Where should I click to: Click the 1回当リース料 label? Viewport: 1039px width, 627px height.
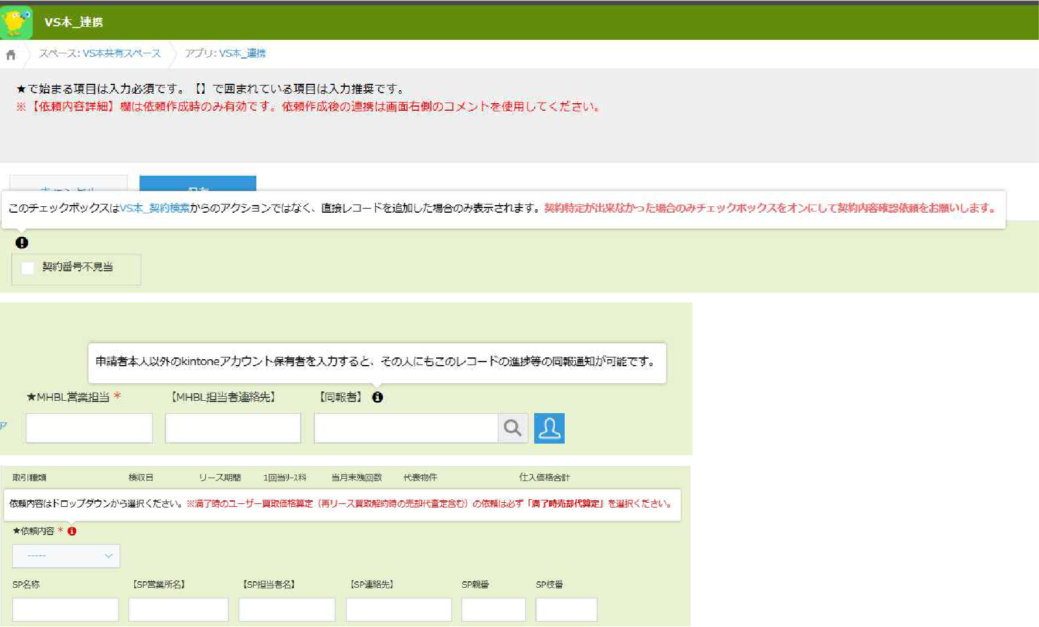click(x=285, y=478)
